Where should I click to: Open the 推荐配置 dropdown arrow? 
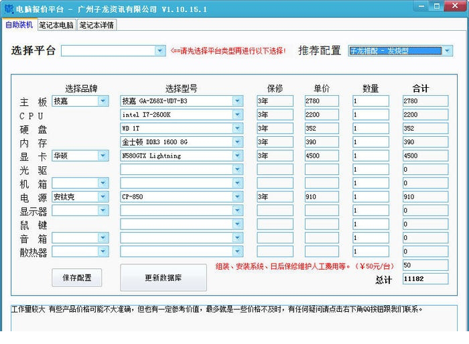[447, 51]
